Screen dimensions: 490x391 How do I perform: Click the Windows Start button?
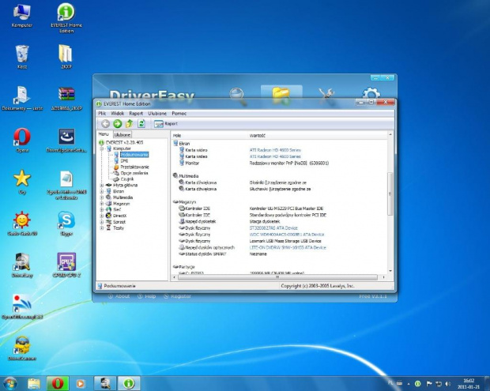click(9, 384)
